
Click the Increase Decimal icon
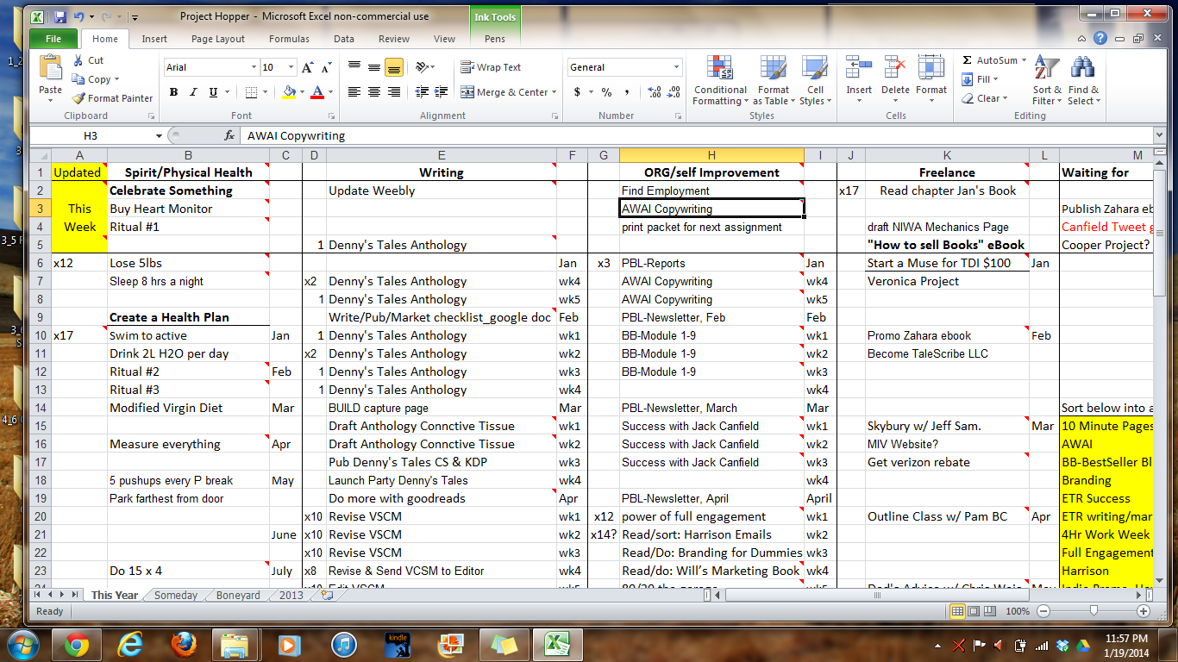click(x=653, y=92)
